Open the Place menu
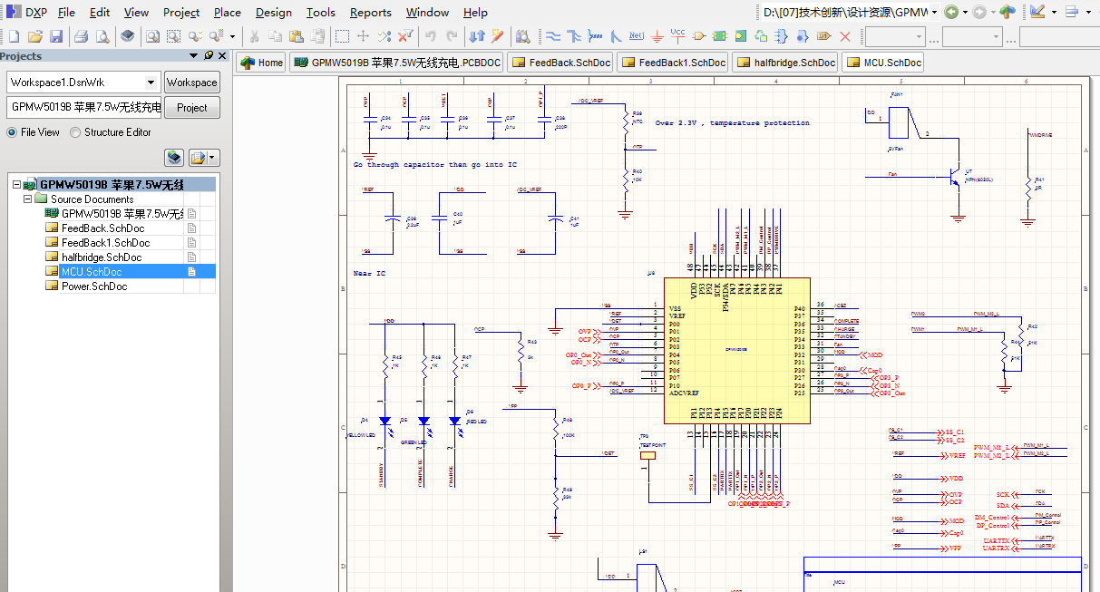The width and height of the screenshot is (1100, 592). 228,13
